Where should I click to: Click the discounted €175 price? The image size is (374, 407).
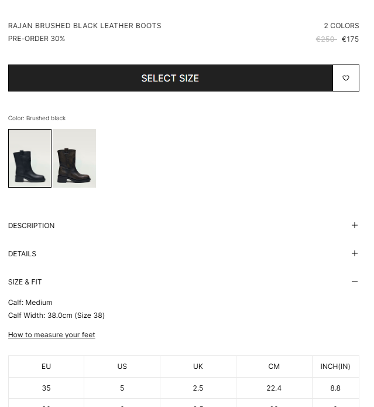350,39
